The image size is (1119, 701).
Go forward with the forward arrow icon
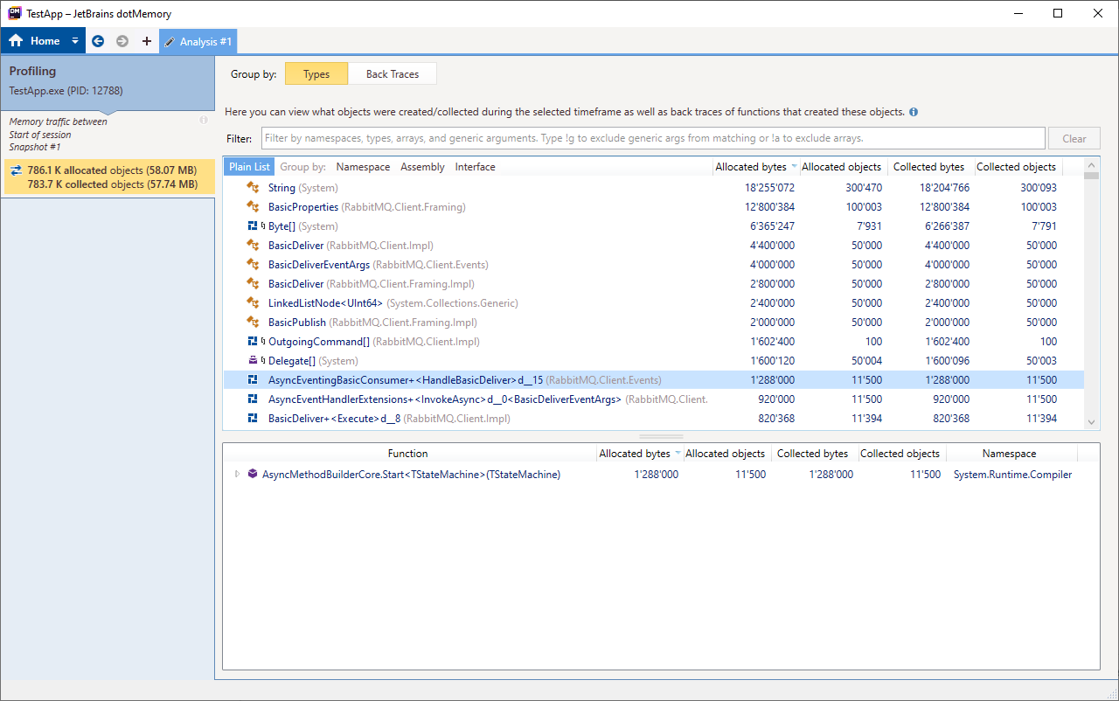coord(122,41)
